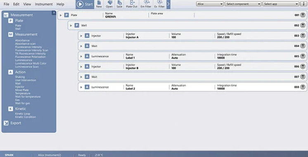This screenshot has width=308, height=157.
Task: Expand the Wait strip 004
Action: [81, 46]
